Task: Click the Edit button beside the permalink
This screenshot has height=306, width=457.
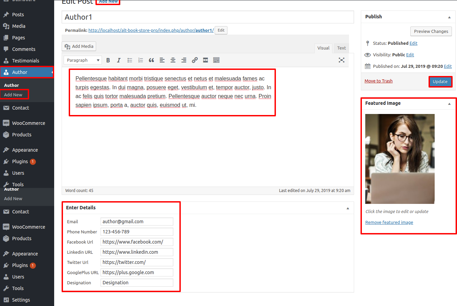Action: (x=221, y=30)
